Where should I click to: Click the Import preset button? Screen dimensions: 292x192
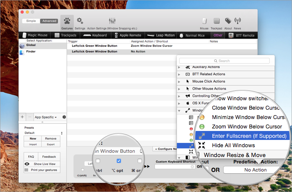[x=33, y=144]
